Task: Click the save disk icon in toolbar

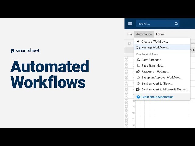Action: tap(129, 43)
